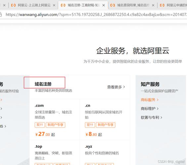This screenshot has width=187, height=165.
Task: Open the 软著与专利 link
Action: point(150,117)
